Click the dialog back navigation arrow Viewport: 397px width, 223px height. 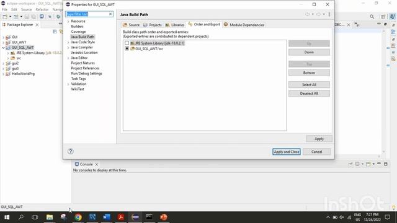point(308,14)
